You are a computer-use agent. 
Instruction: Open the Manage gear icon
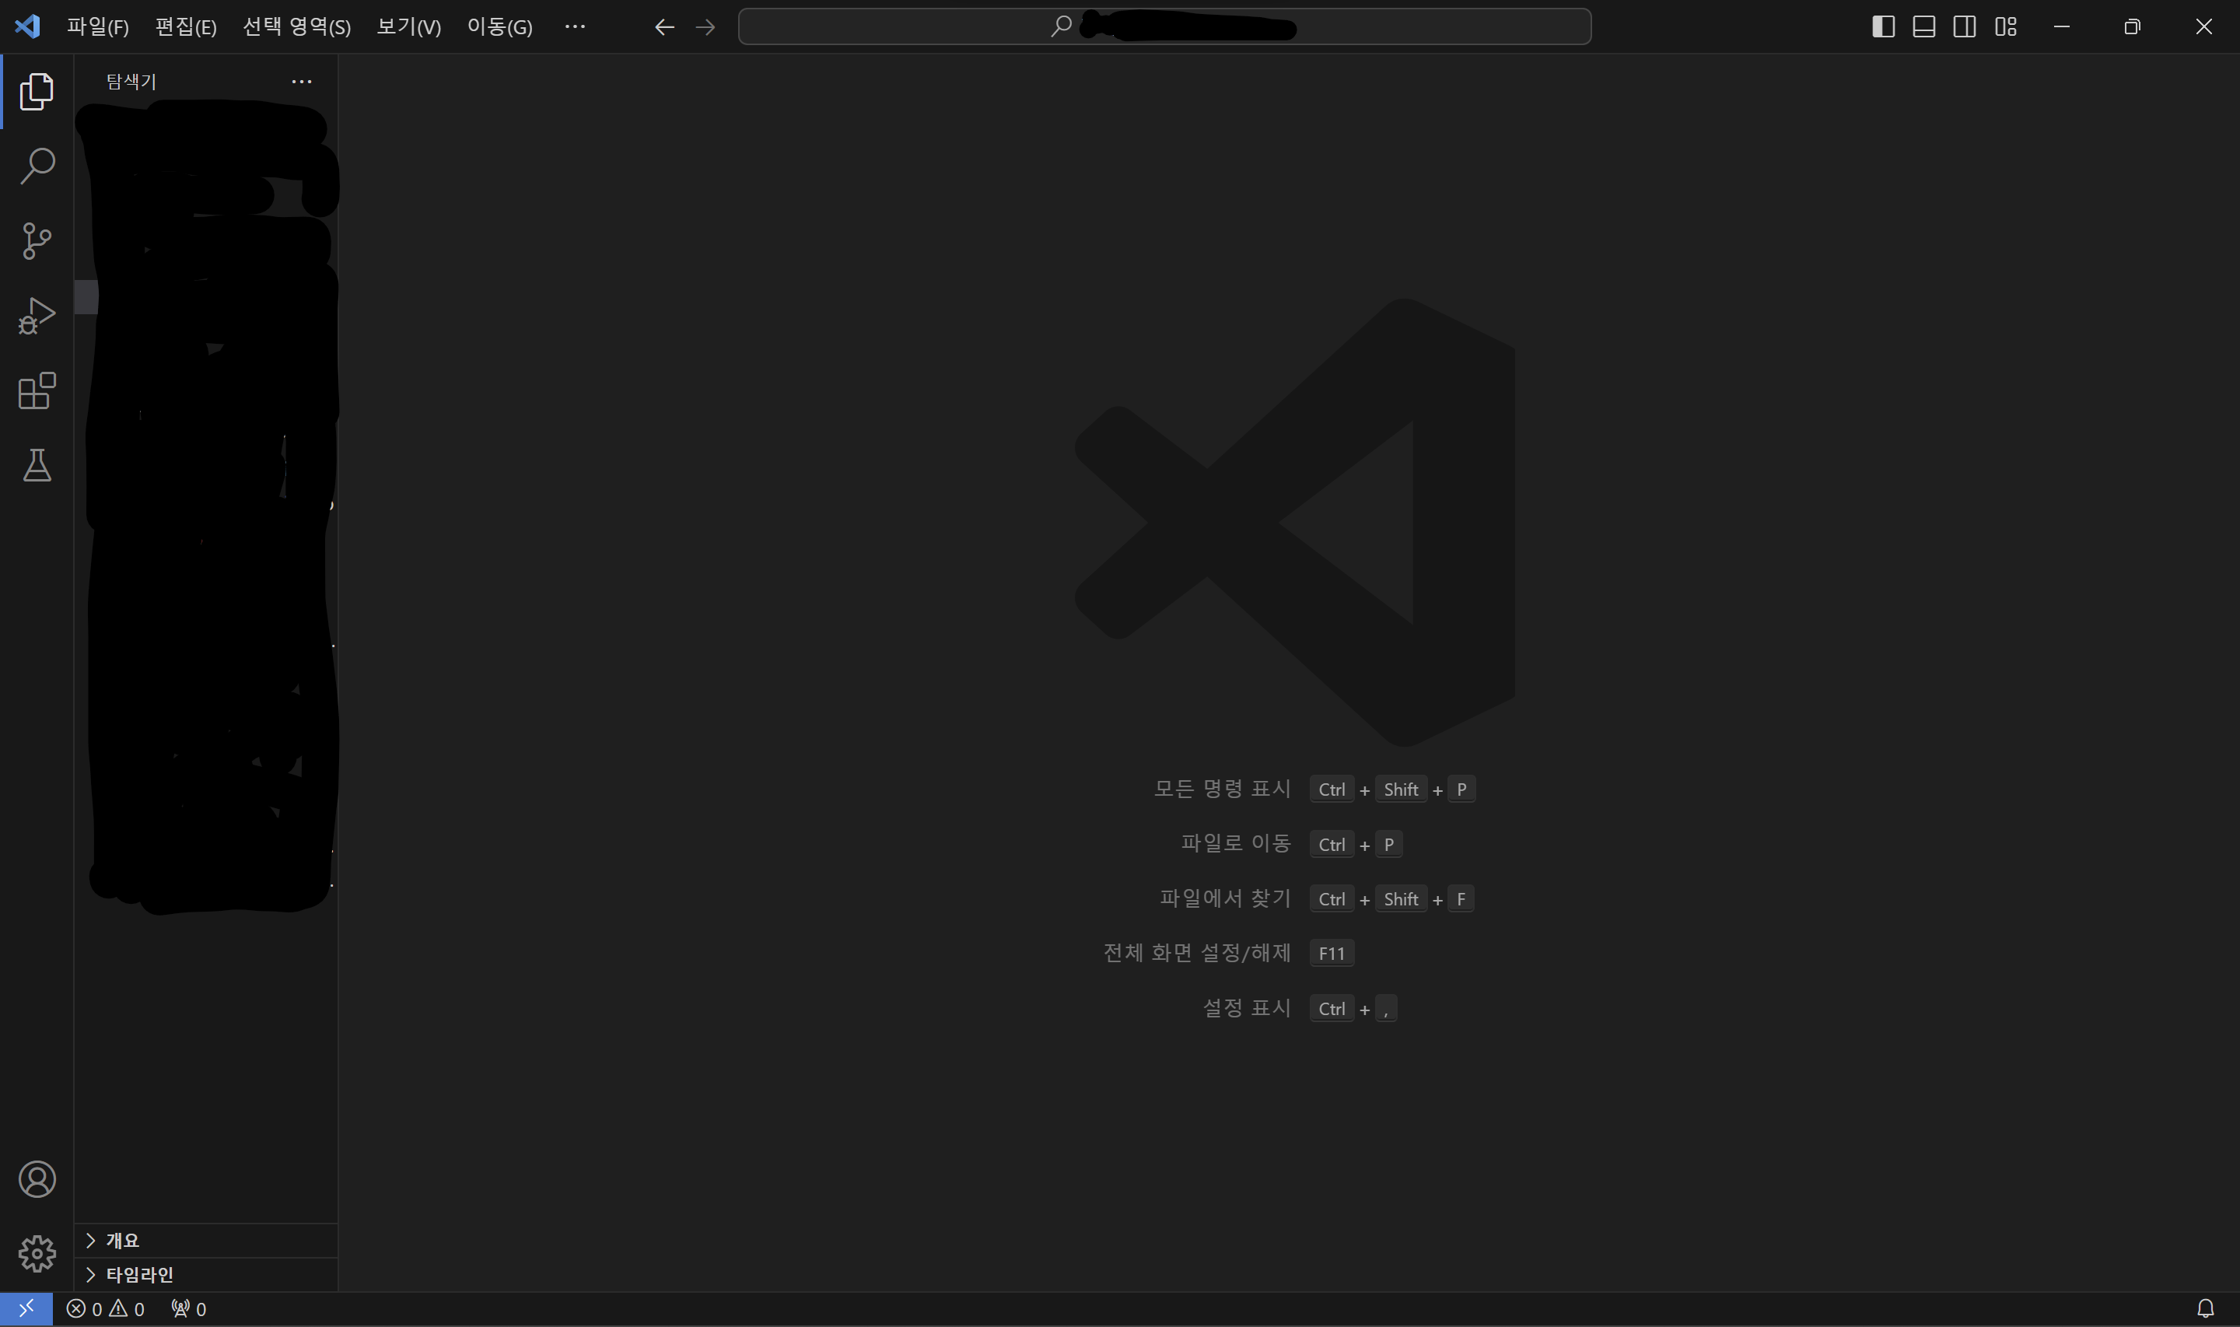click(x=37, y=1254)
